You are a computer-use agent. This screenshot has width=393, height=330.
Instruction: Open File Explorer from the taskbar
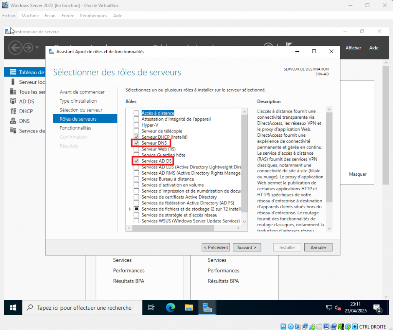pyautogui.click(x=188, y=307)
